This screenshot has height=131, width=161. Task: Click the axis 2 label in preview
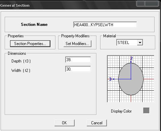point(131,58)
